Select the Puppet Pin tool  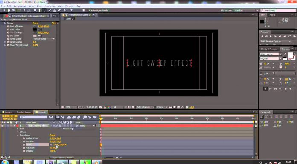pyautogui.click(x=71, y=10)
